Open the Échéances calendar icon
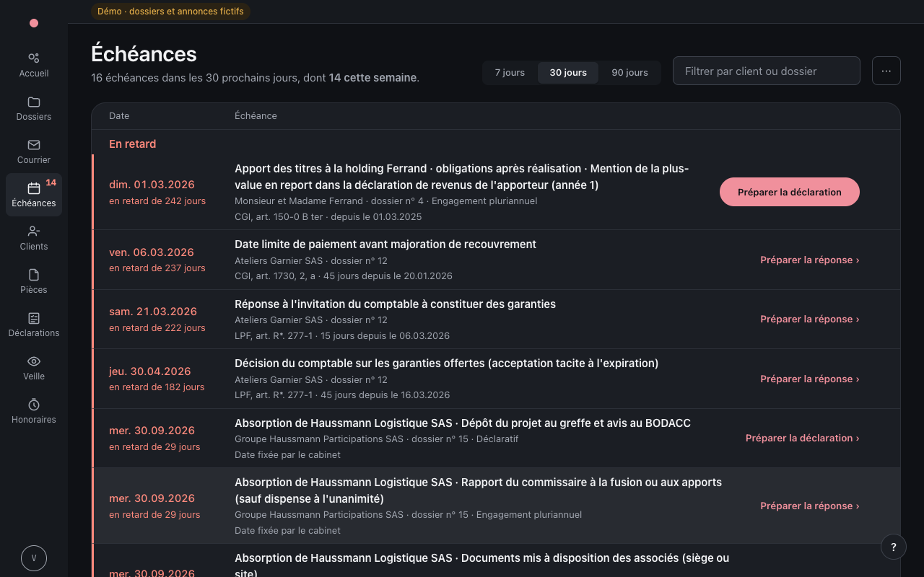Image resolution: width=924 pixels, height=577 pixels. coord(34,188)
